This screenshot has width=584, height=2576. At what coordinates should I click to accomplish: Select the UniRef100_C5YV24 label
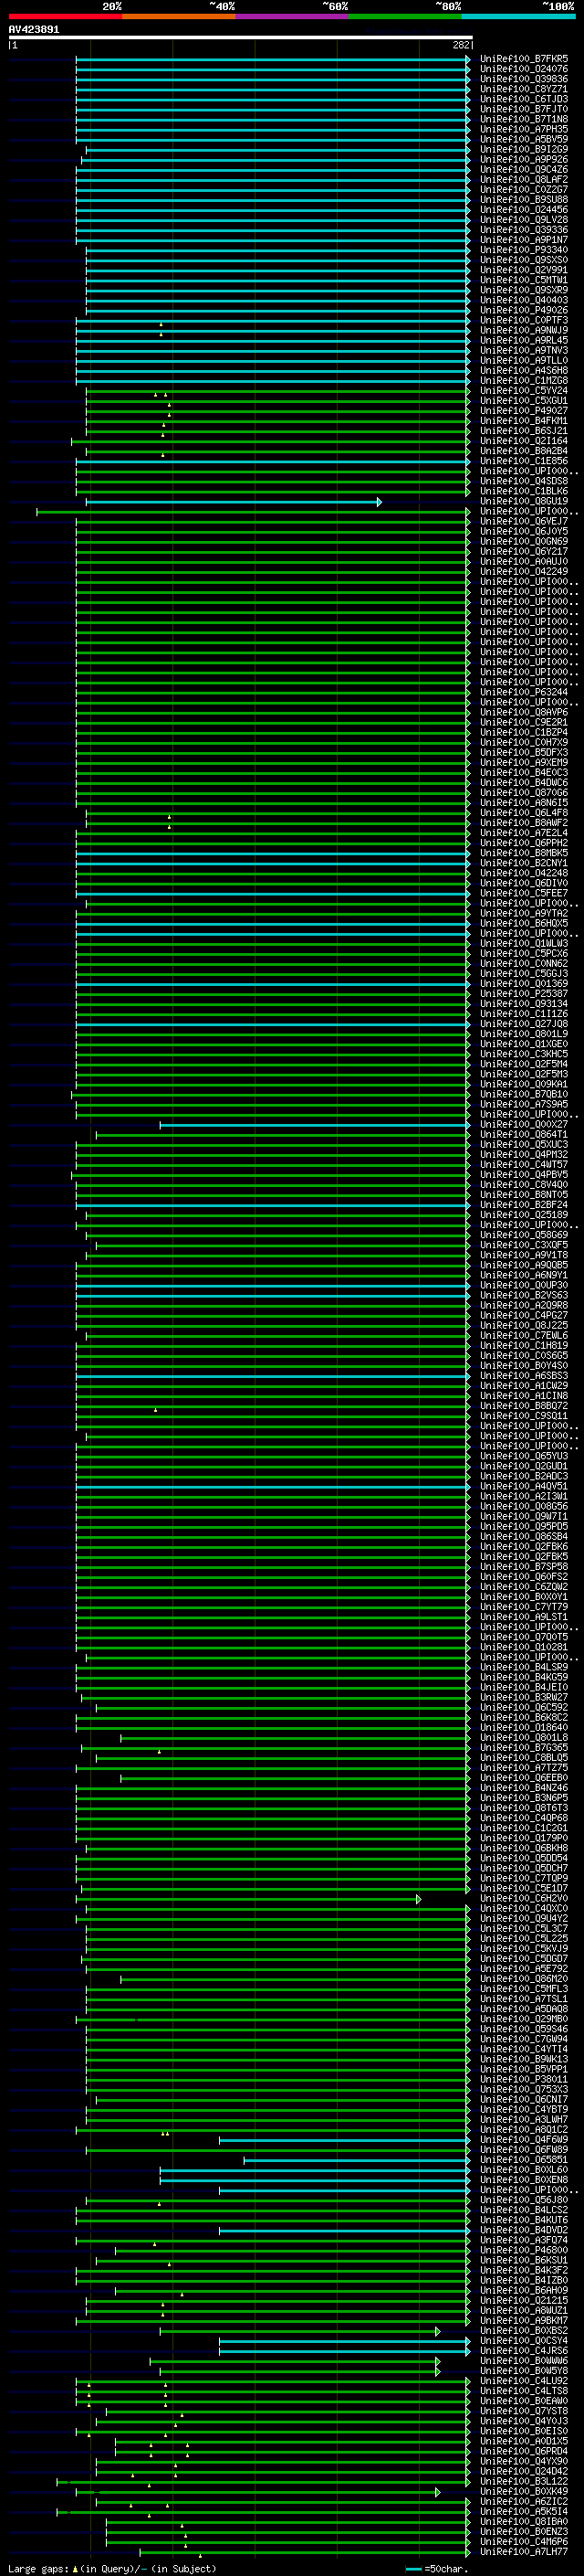click(524, 391)
